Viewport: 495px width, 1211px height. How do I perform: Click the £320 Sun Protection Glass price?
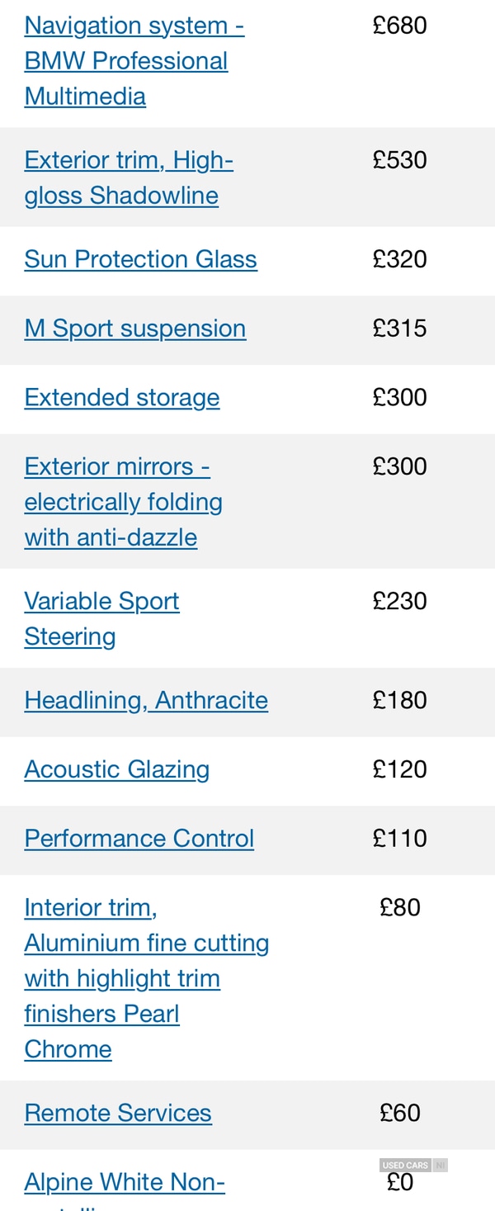click(x=400, y=259)
